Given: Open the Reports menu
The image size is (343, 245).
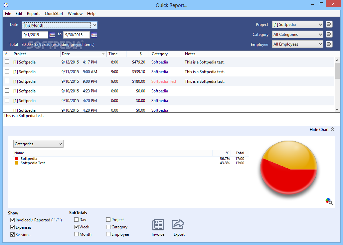Looking at the screenshot, I should pos(34,14).
